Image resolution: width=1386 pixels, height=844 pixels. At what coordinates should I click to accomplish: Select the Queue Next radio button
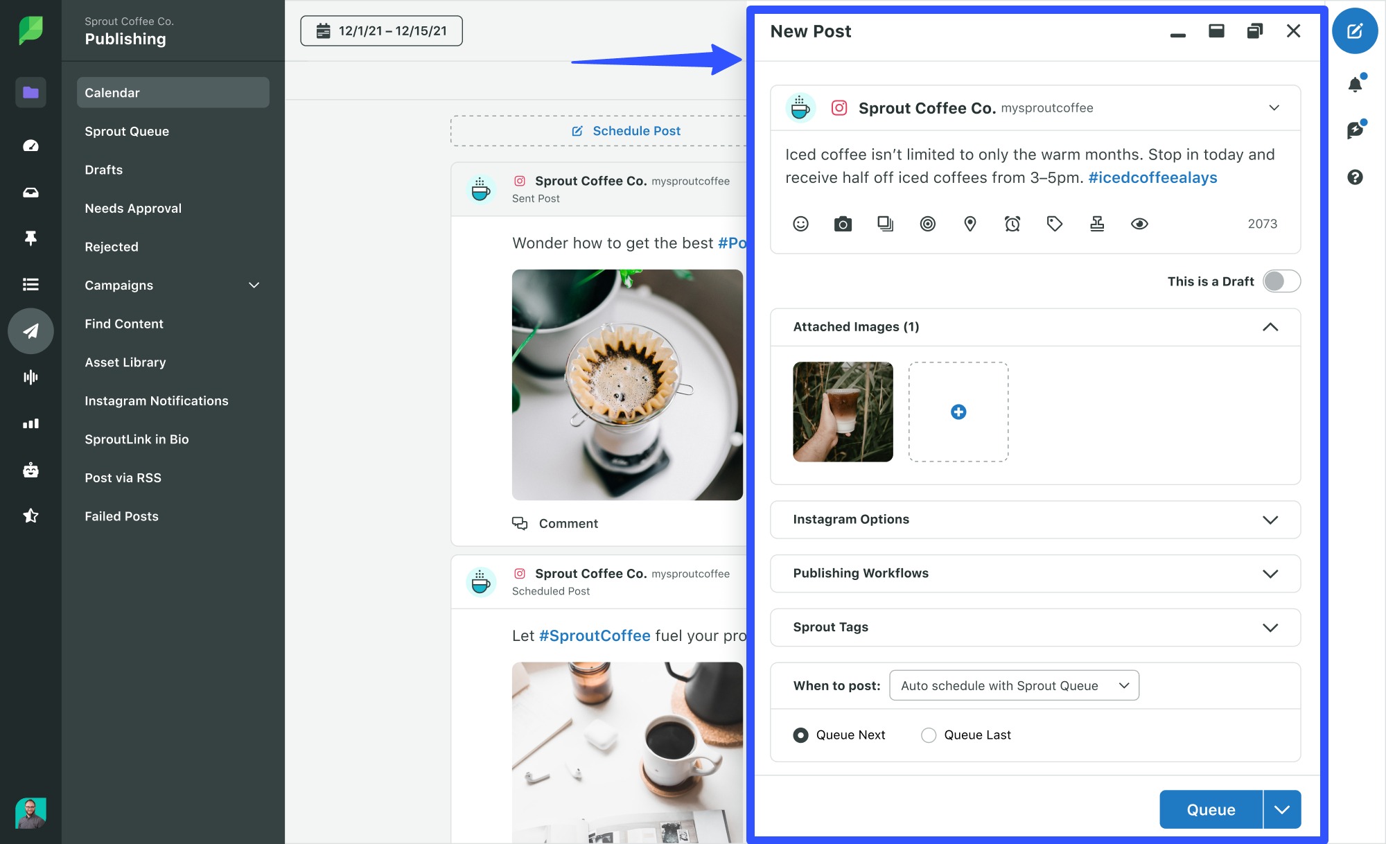pyautogui.click(x=801, y=735)
